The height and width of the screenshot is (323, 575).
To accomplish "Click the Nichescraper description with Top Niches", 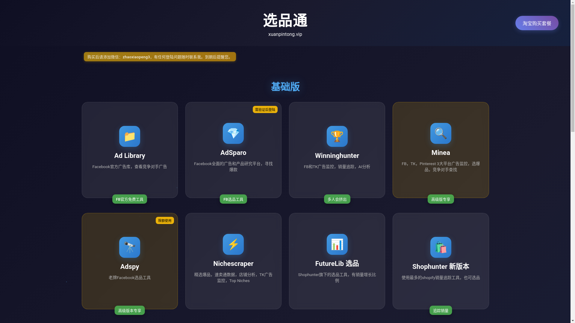I will (x=233, y=278).
